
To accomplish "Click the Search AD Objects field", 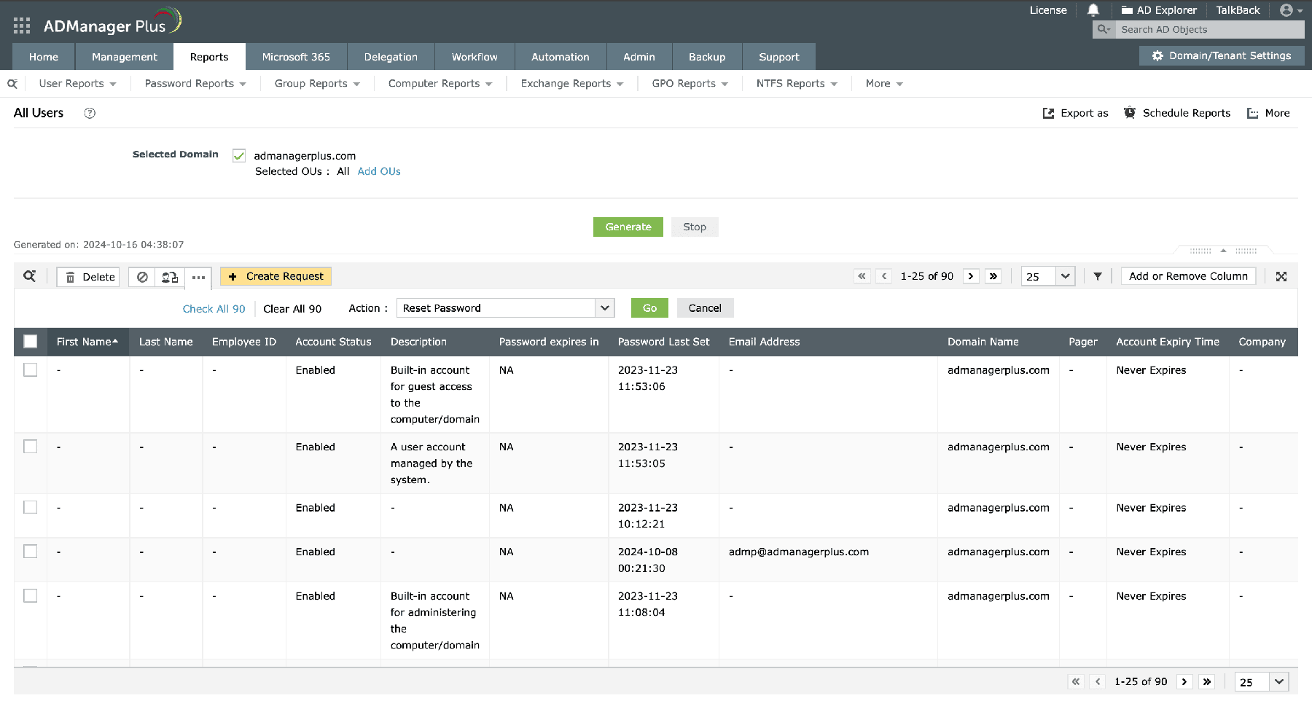I will coord(1208,30).
